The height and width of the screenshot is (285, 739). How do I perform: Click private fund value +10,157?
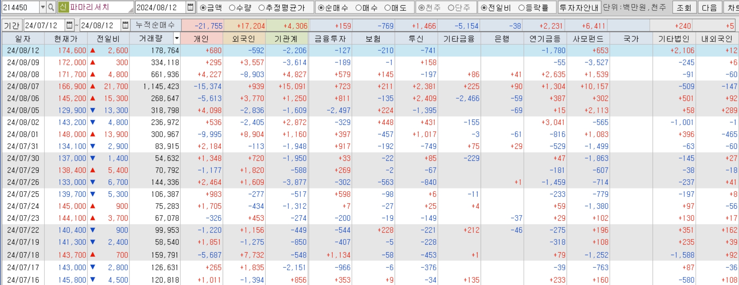click(x=594, y=86)
